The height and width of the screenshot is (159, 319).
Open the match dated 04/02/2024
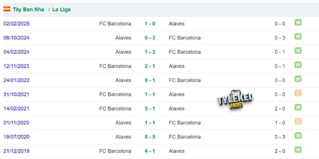(x=16, y=52)
